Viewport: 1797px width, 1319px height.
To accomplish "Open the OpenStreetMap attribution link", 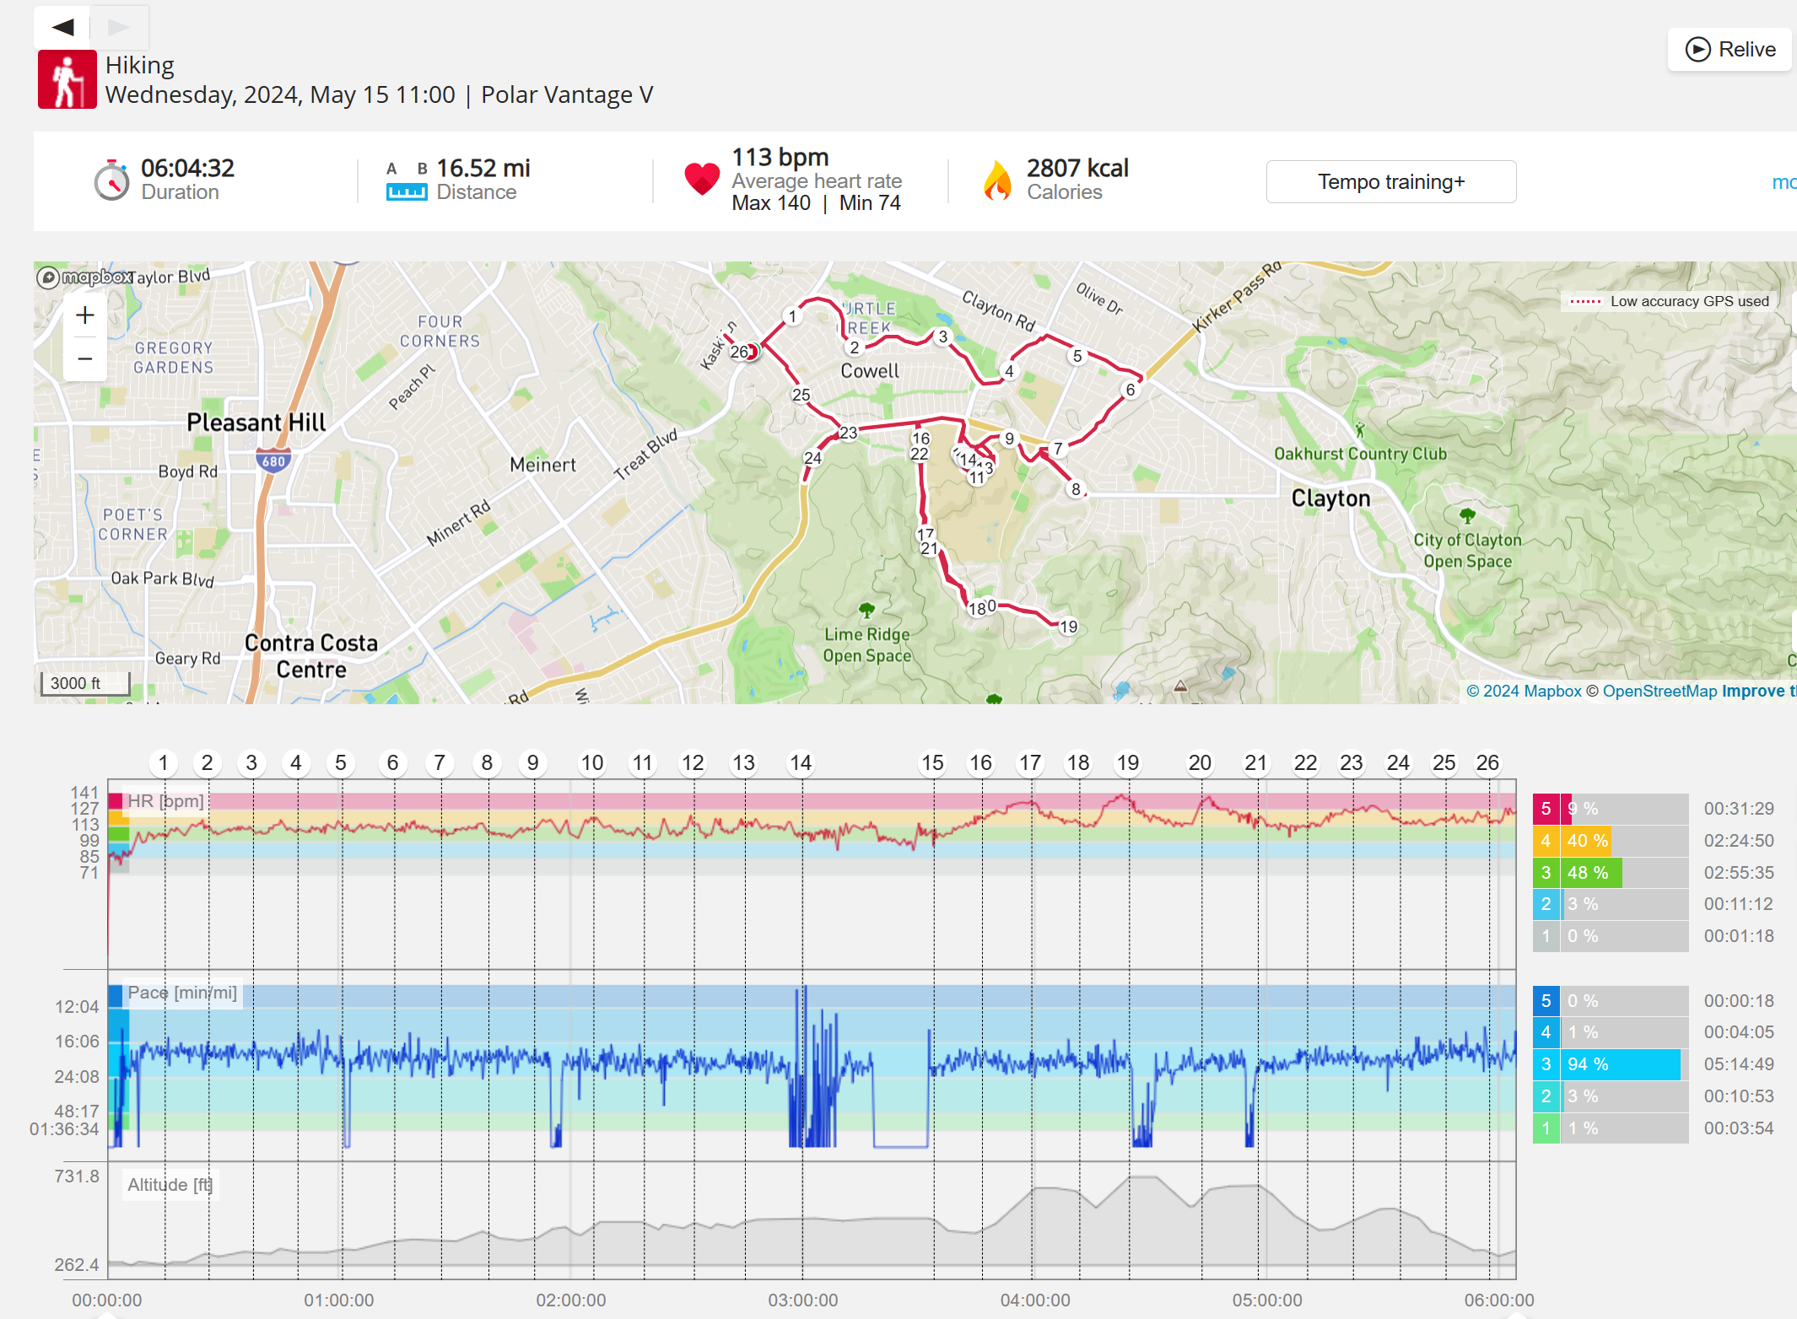I will (1659, 692).
